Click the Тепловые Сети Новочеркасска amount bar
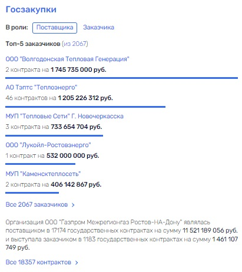242x272 pixels. click(x=54, y=135)
